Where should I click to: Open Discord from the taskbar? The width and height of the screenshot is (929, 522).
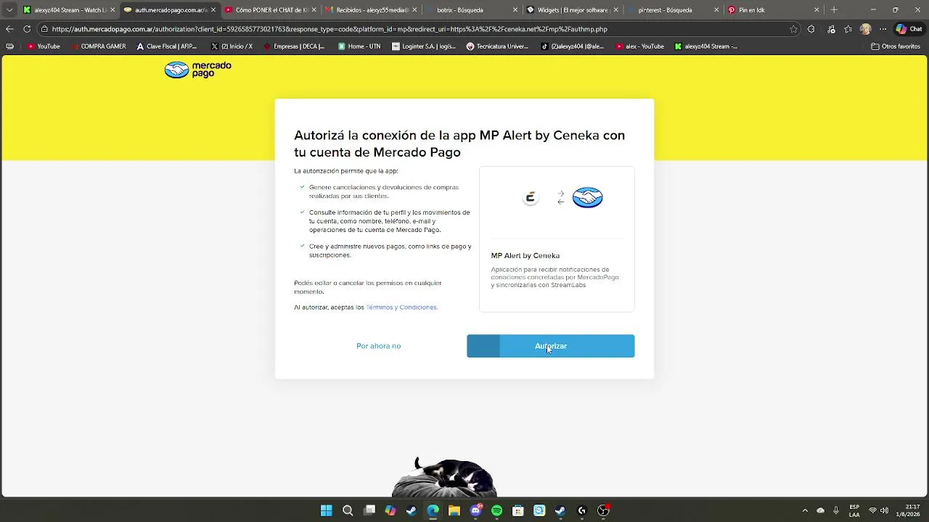[475, 510]
